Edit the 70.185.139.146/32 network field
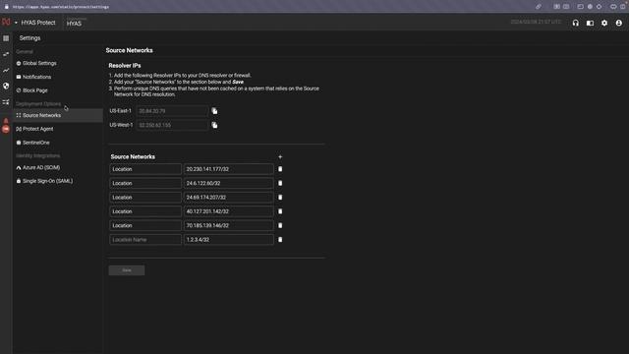 (229, 225)
